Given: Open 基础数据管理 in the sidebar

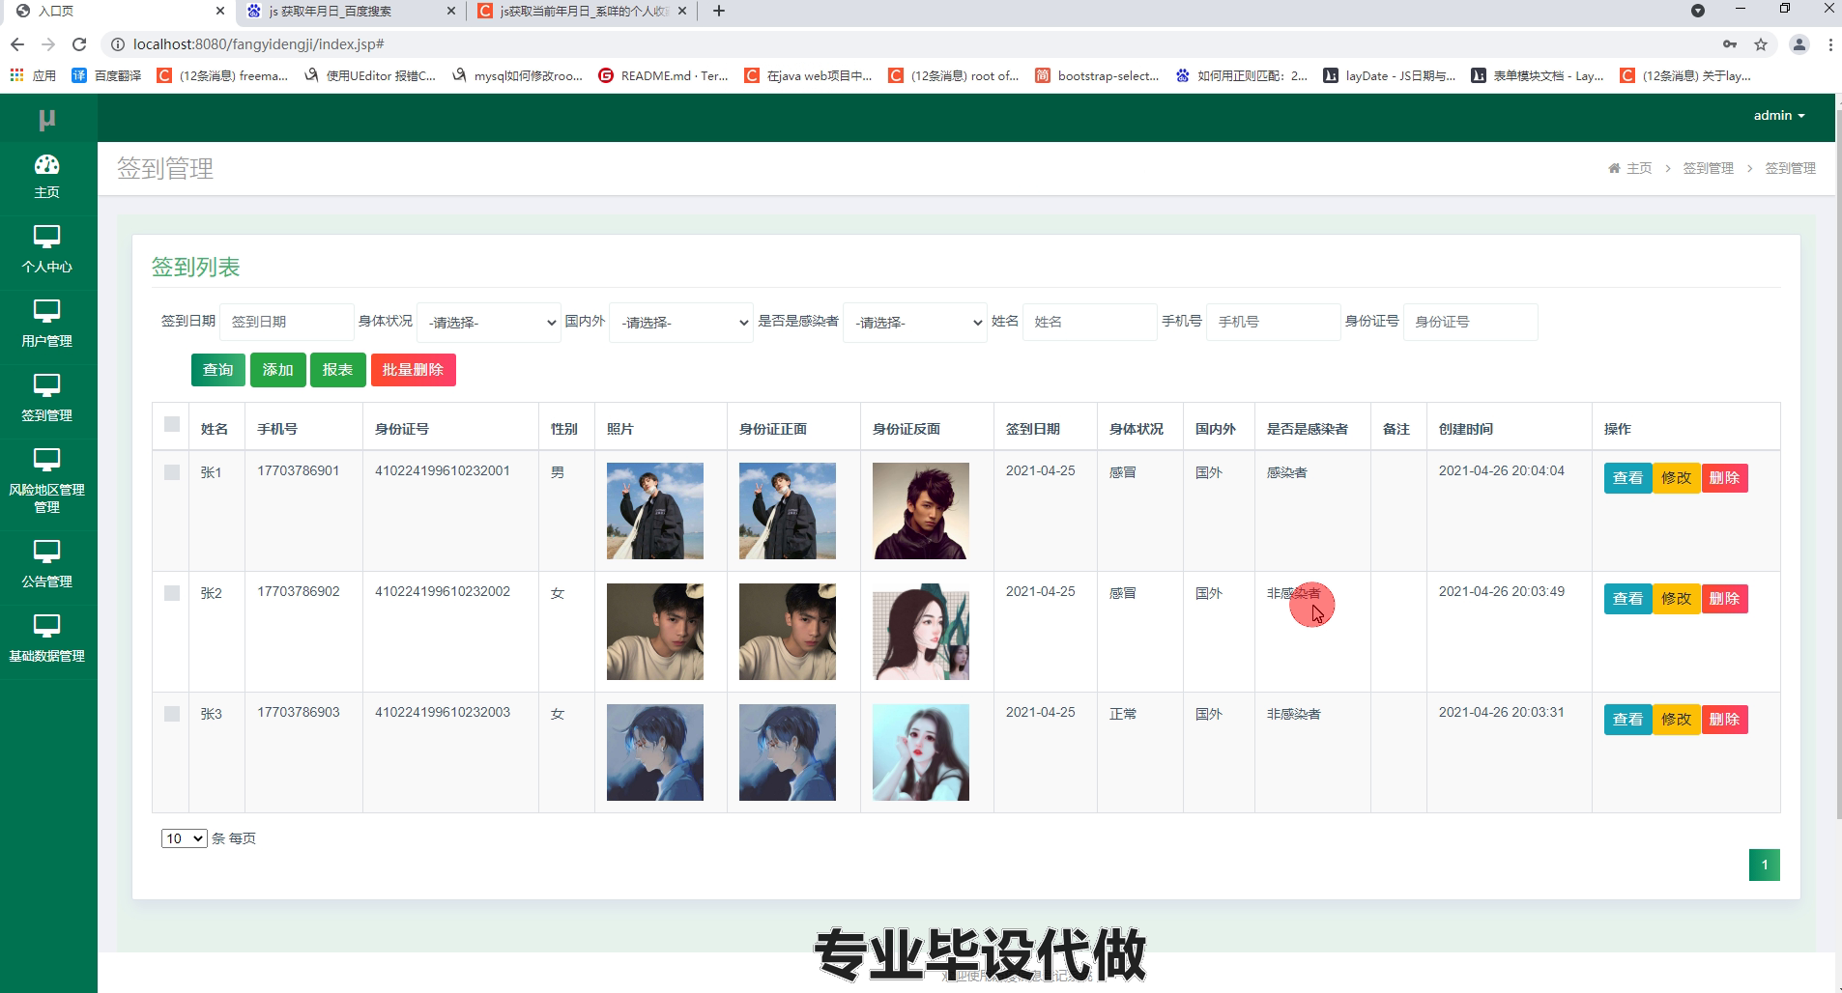Looking at the screenshot, I should (46, 638).
